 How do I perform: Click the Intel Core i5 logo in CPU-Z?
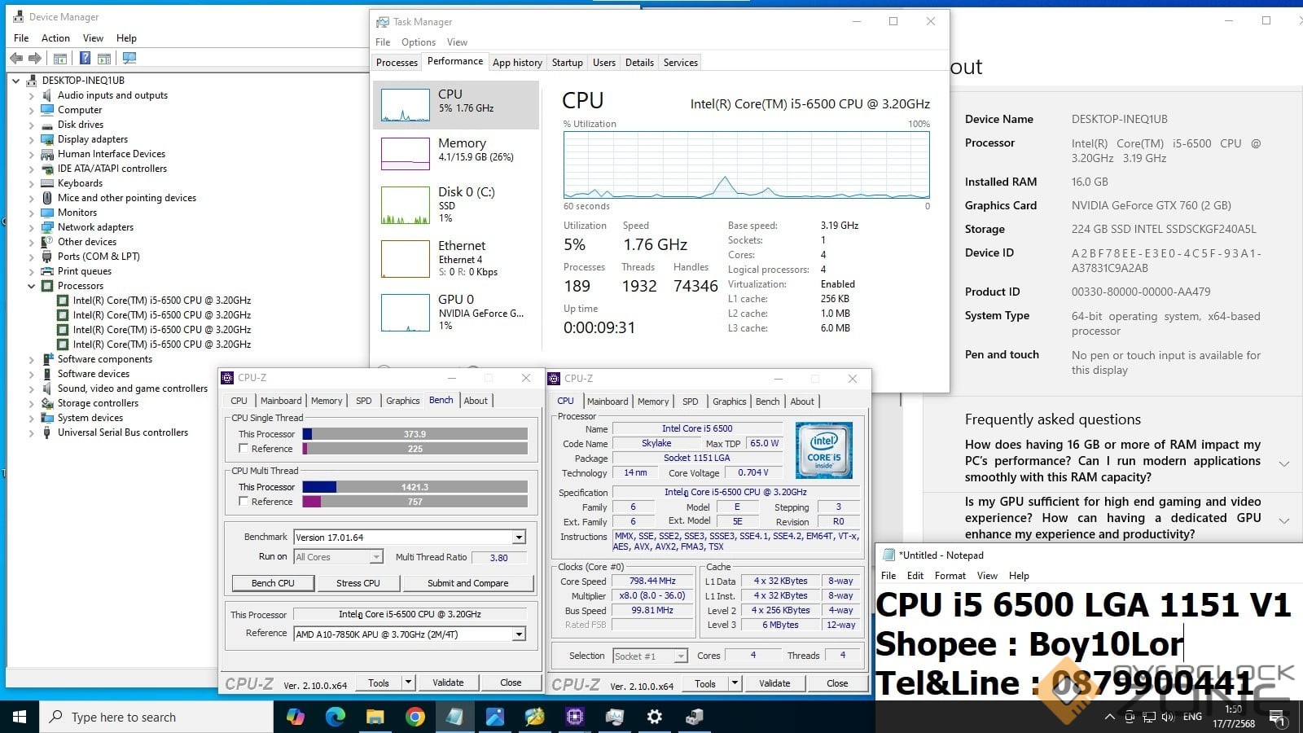click(824, 450)
